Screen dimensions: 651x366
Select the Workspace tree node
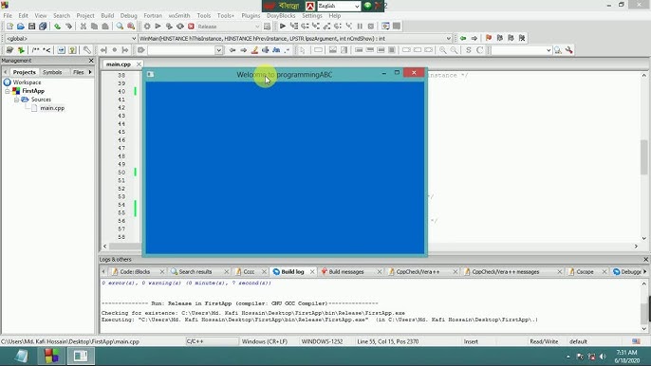[x=27, y=82]
